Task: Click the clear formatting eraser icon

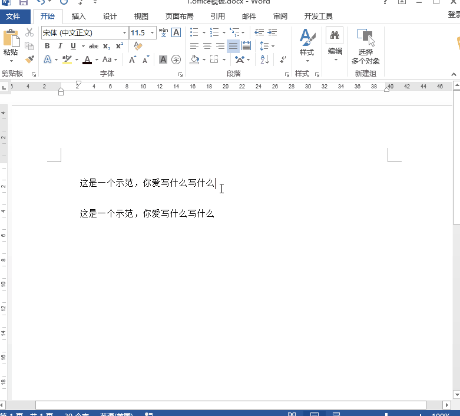Action: point(138,46)
